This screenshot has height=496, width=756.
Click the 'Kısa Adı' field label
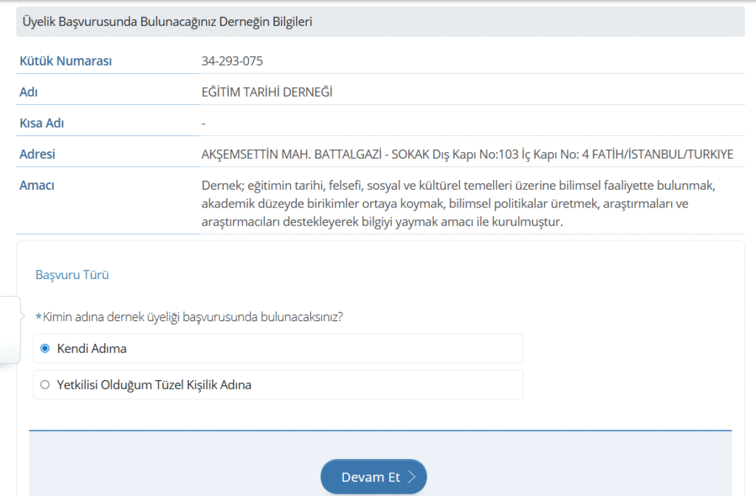[x=41, y=123]
